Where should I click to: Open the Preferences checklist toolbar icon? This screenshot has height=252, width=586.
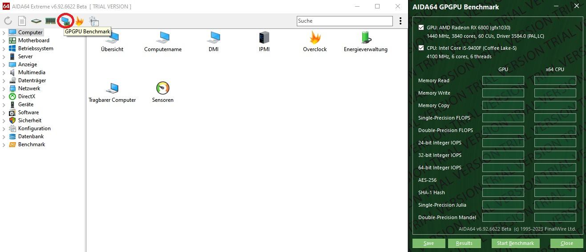94,21
